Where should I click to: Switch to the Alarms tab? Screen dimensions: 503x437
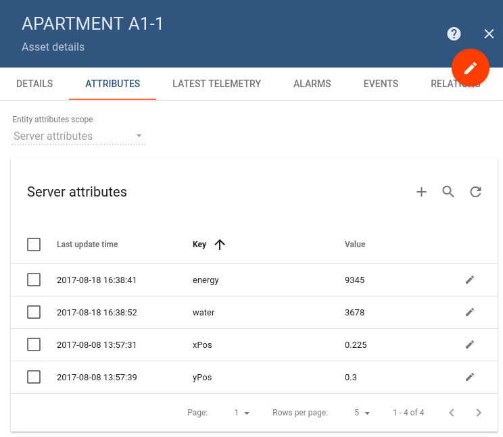point(312,84)
